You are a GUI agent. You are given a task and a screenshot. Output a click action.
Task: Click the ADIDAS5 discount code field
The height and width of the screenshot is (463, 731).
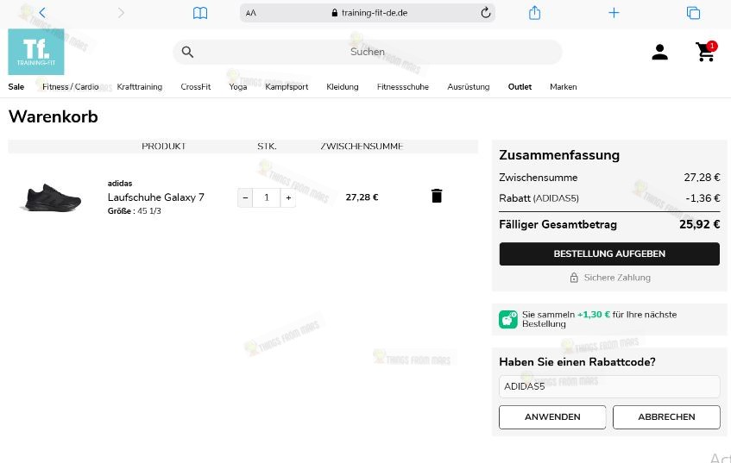(609, 386)
